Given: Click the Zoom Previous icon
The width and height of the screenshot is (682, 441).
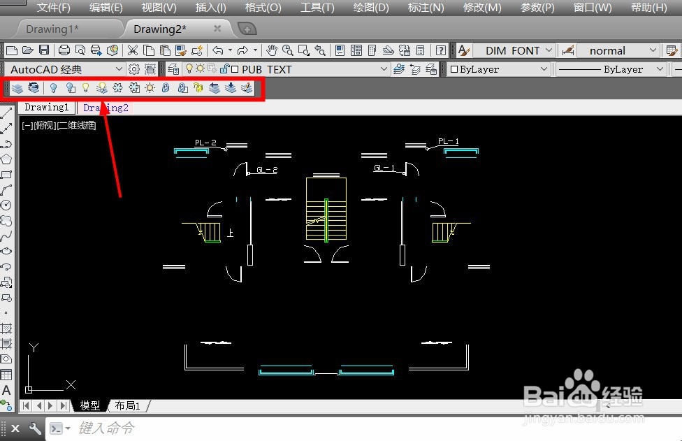Looking at the screenshot, I should (320, 50).
